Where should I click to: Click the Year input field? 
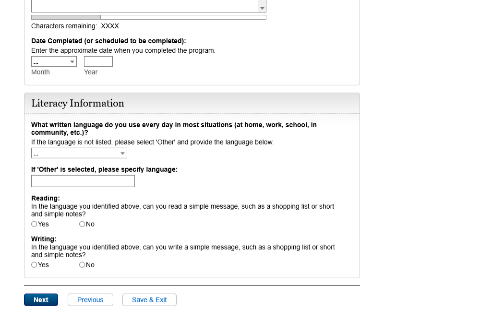(x=98, y=61)
